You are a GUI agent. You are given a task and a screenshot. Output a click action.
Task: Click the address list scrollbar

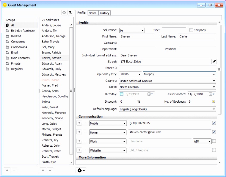pyautogui.click(x=71, y=91)
